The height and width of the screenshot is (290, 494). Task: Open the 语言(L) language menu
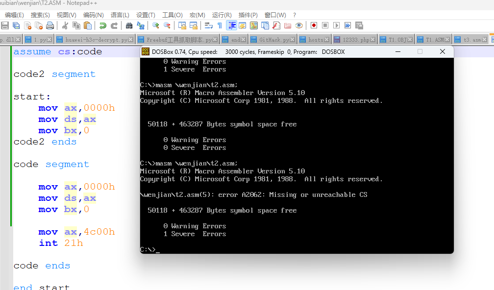click(120, 15)
